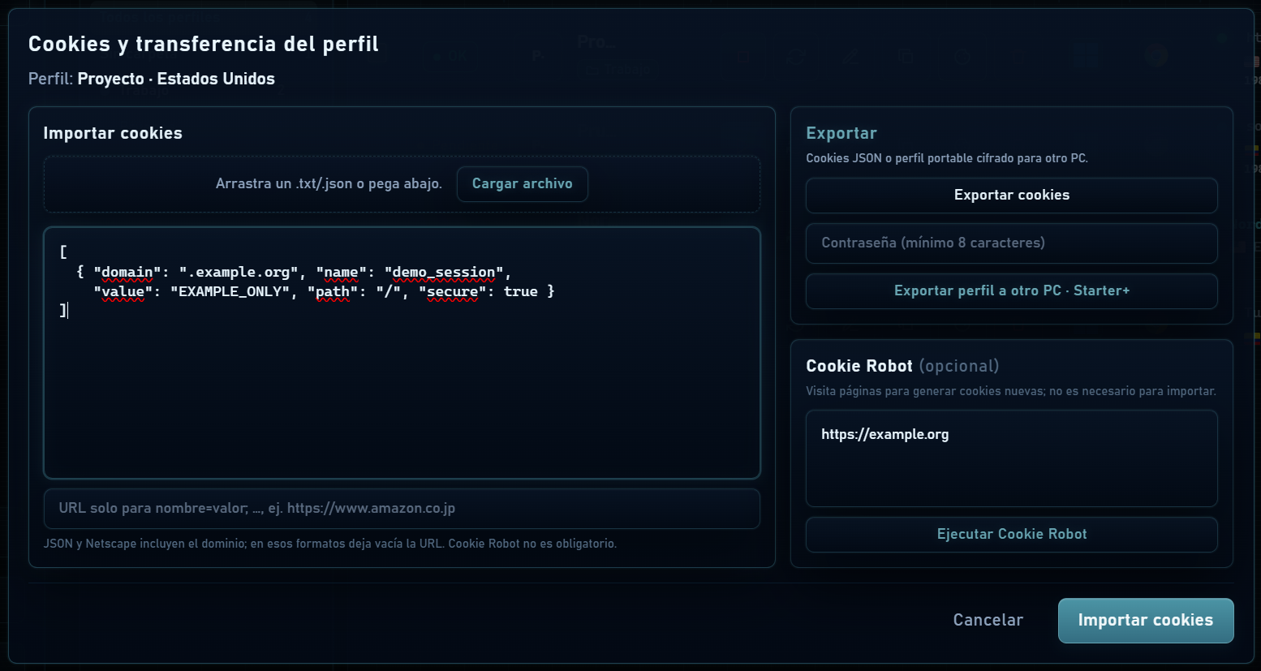Focus the cookie JSON text area
1261x671 pixels.
point(402,353)
